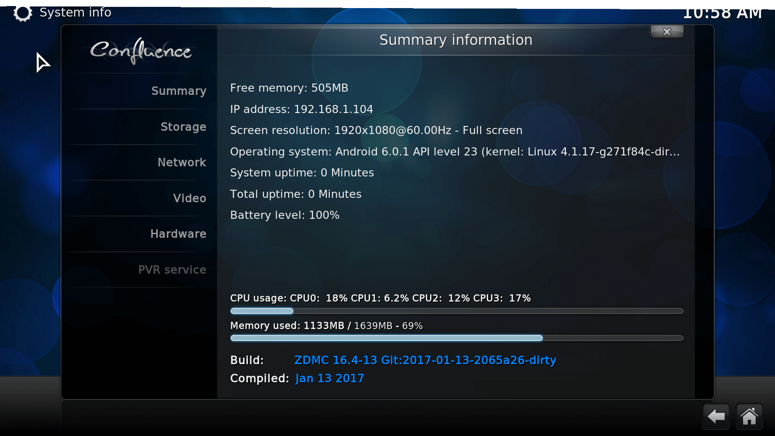The image size is (775, 436).
Task: Select the PVR service item
Action: point(172,270)
